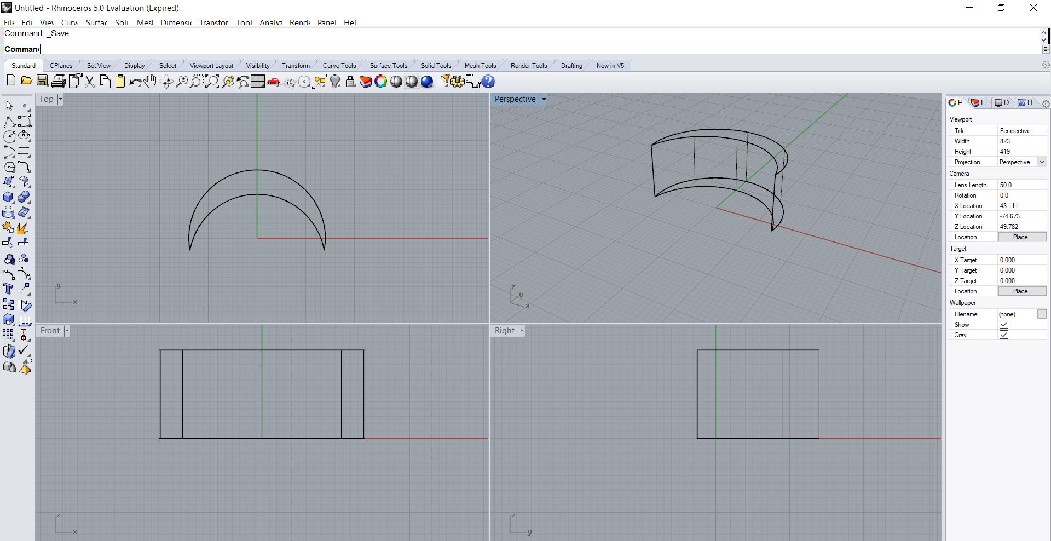Cut selection with the scissors icon
1051x541 pixels.
(x=90, y=81)
